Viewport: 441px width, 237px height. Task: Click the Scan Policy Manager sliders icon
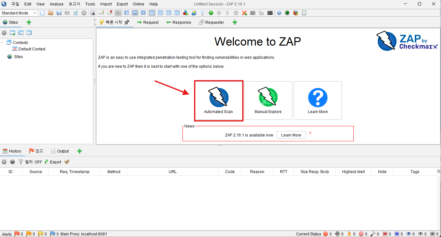point(253,13)
